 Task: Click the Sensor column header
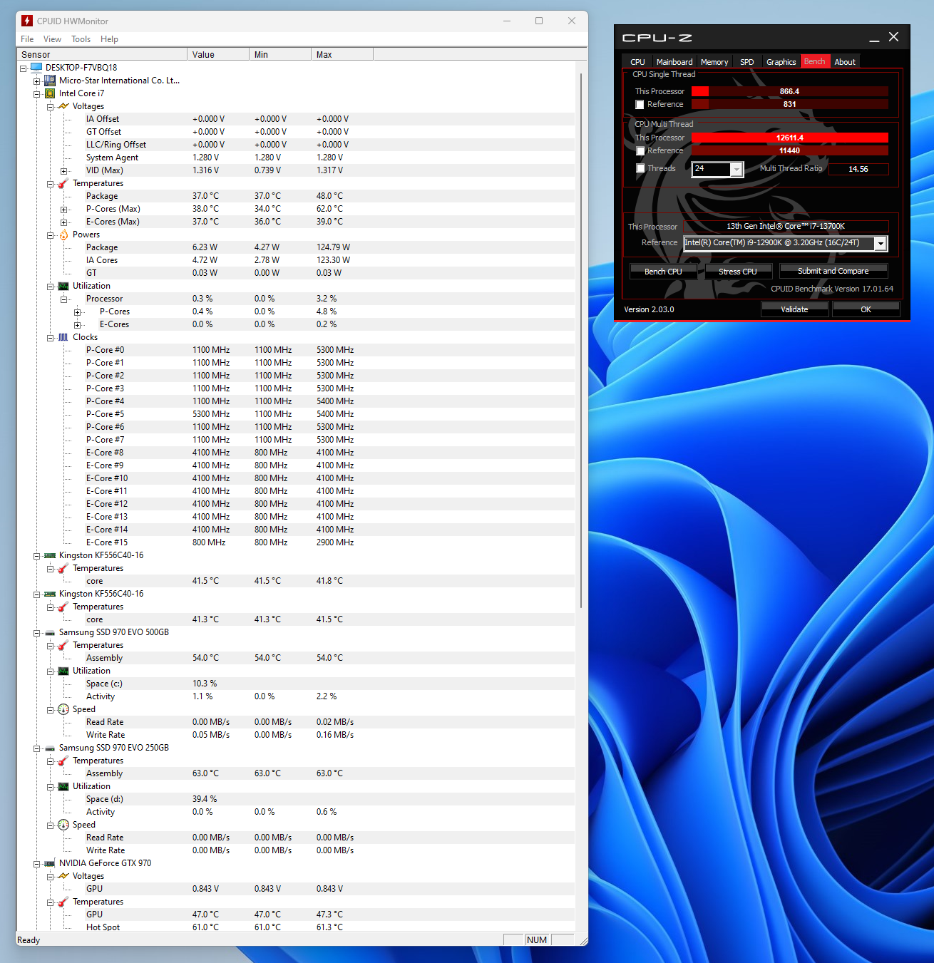(x=102, y=55)
